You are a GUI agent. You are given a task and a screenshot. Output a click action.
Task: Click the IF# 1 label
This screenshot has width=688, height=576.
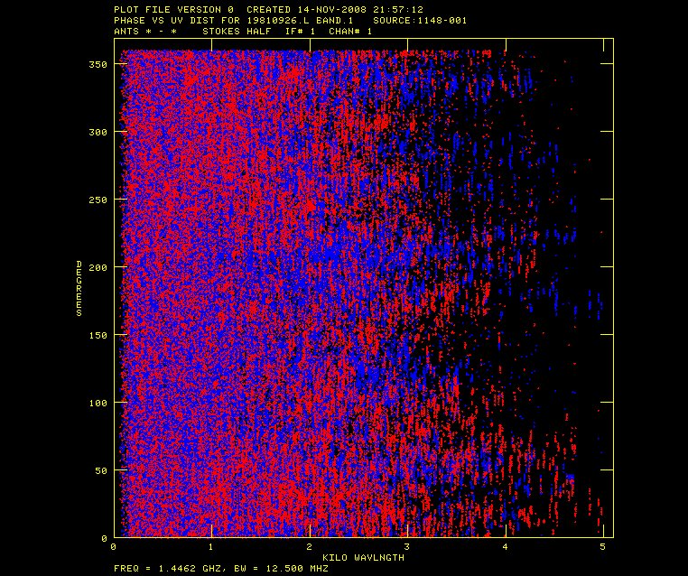(x=300, y=31)
